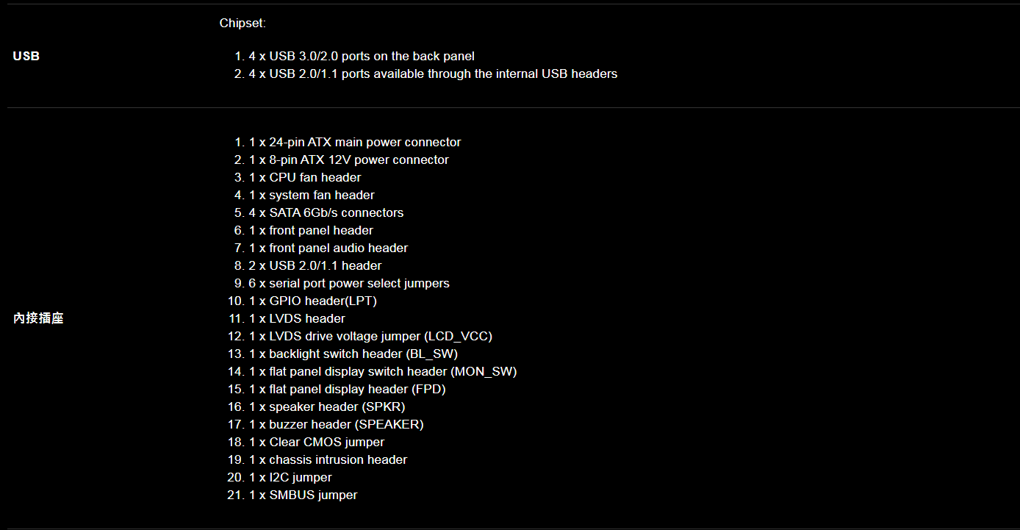Click the CPU fan header entry
The width and height of the screenshot is (1020, 530).
(x=304, y=177)
